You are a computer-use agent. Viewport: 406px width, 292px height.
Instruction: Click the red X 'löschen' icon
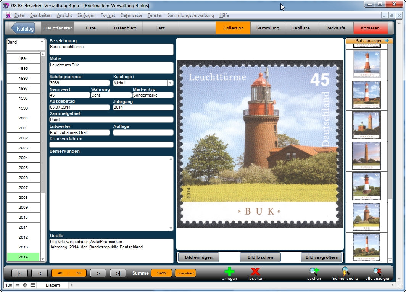click(255, 272)
